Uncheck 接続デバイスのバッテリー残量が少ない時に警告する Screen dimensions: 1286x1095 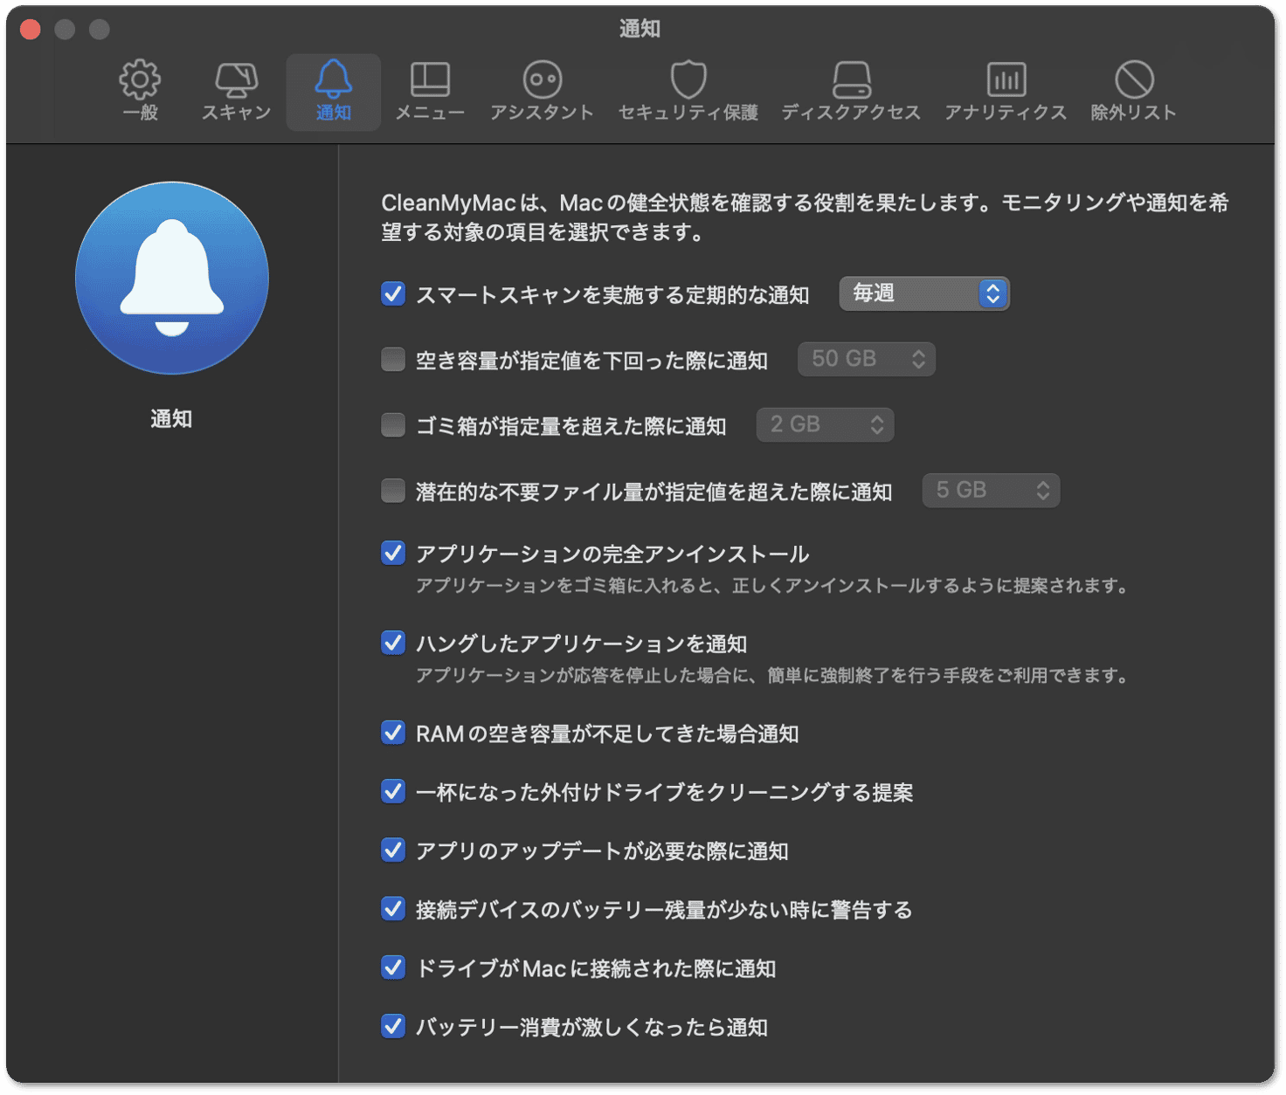pyautogui.click(x=393, y=909)
